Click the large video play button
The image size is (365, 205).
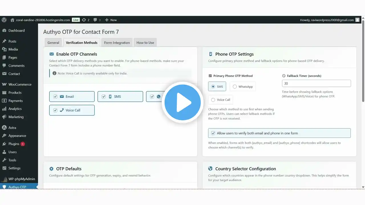click(x=182, y=102)
